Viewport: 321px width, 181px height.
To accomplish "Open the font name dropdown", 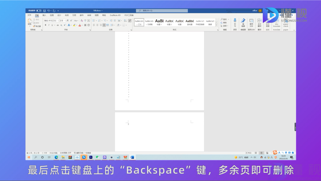I will pyautogui.click(x=58, y=21).
